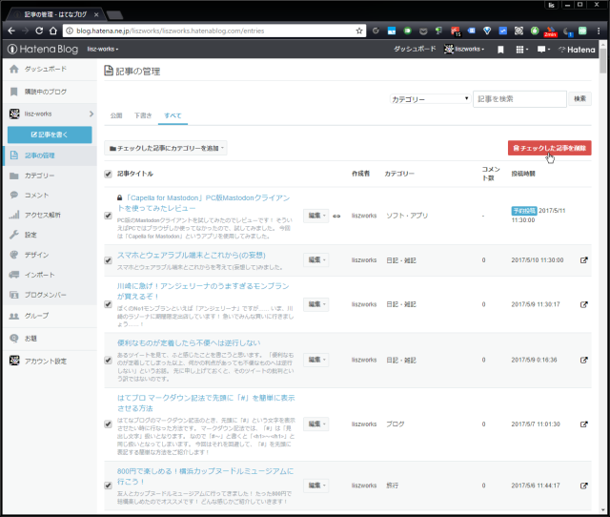This screenshot has height=517, width=610.
Task: Select the 記事の管理 browser tab
Action: [x=56, y=14]
